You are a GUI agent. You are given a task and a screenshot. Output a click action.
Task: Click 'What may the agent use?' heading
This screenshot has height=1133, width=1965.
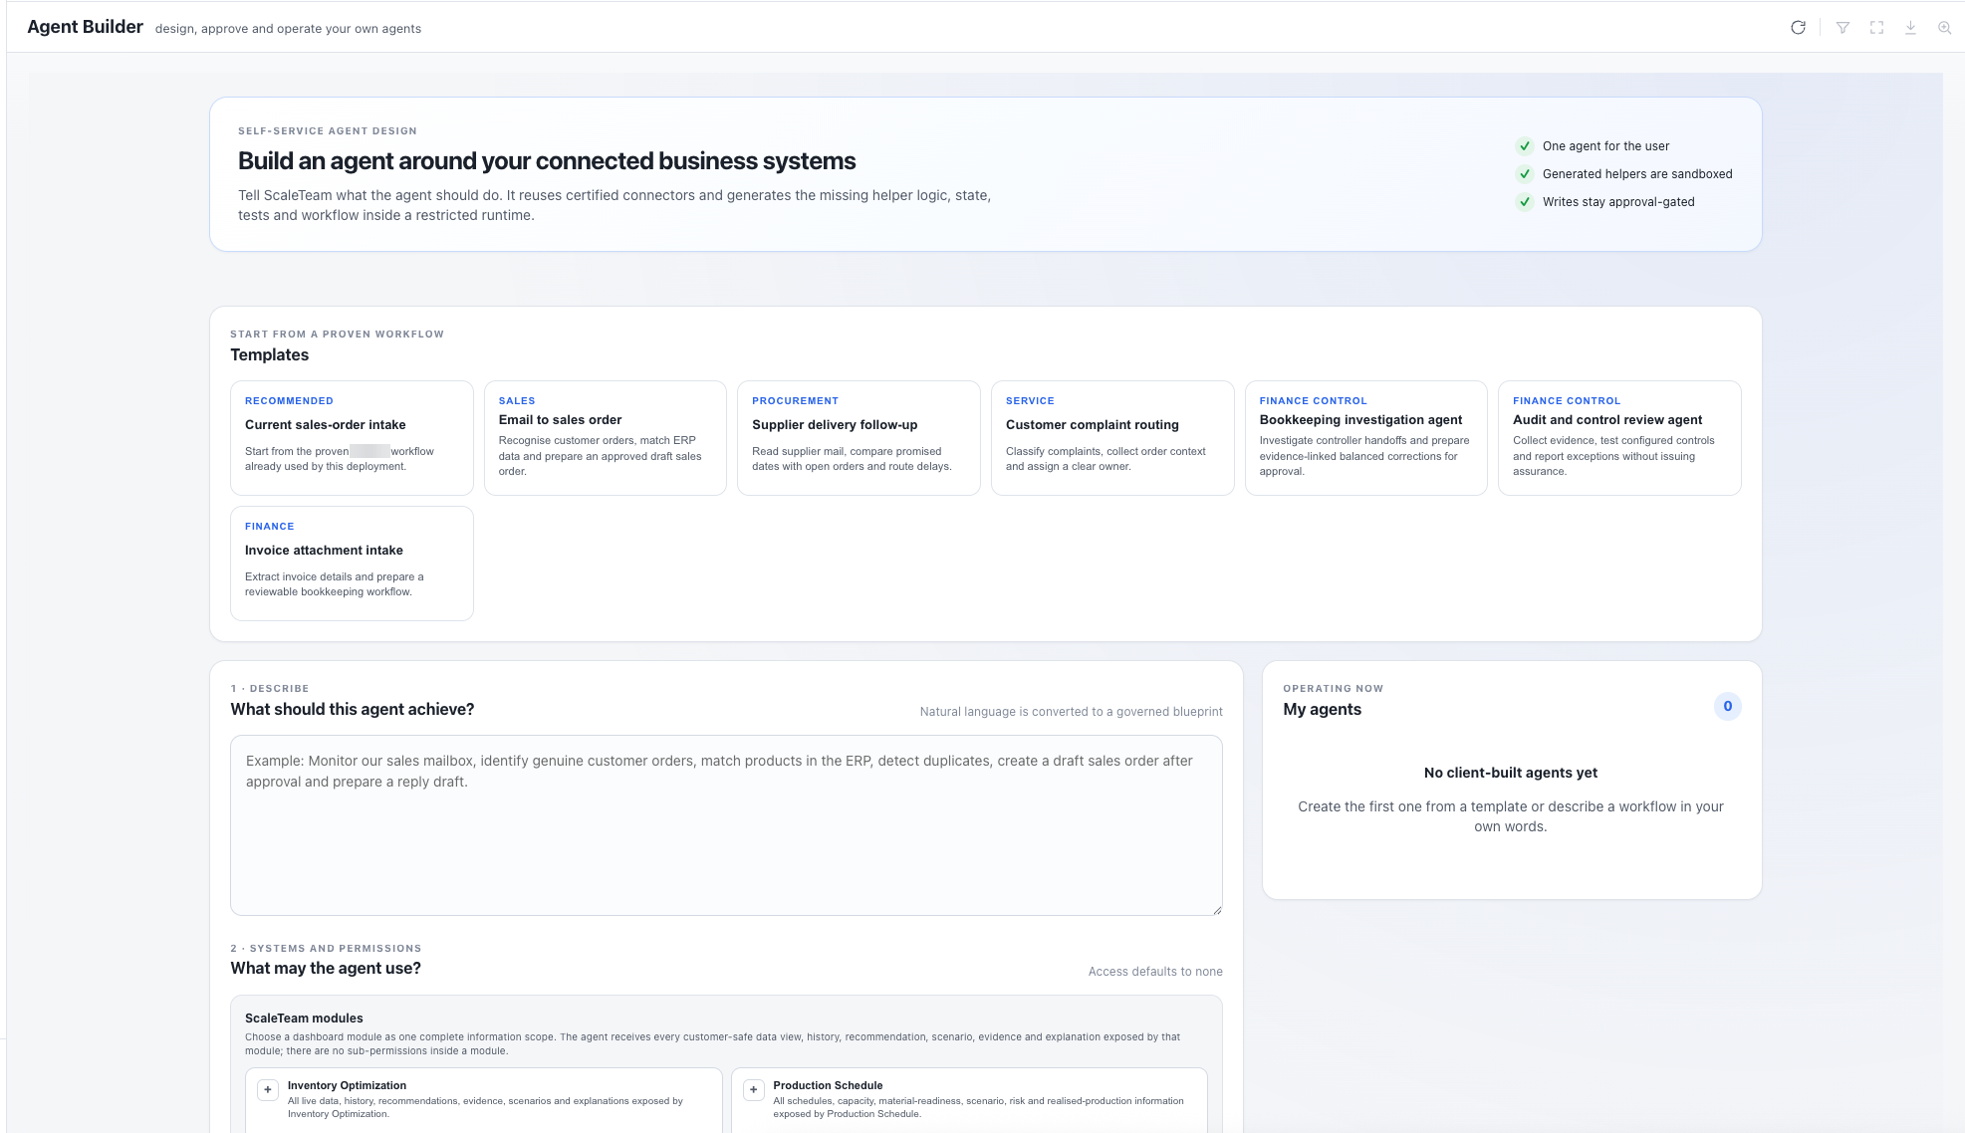[326, 969]
